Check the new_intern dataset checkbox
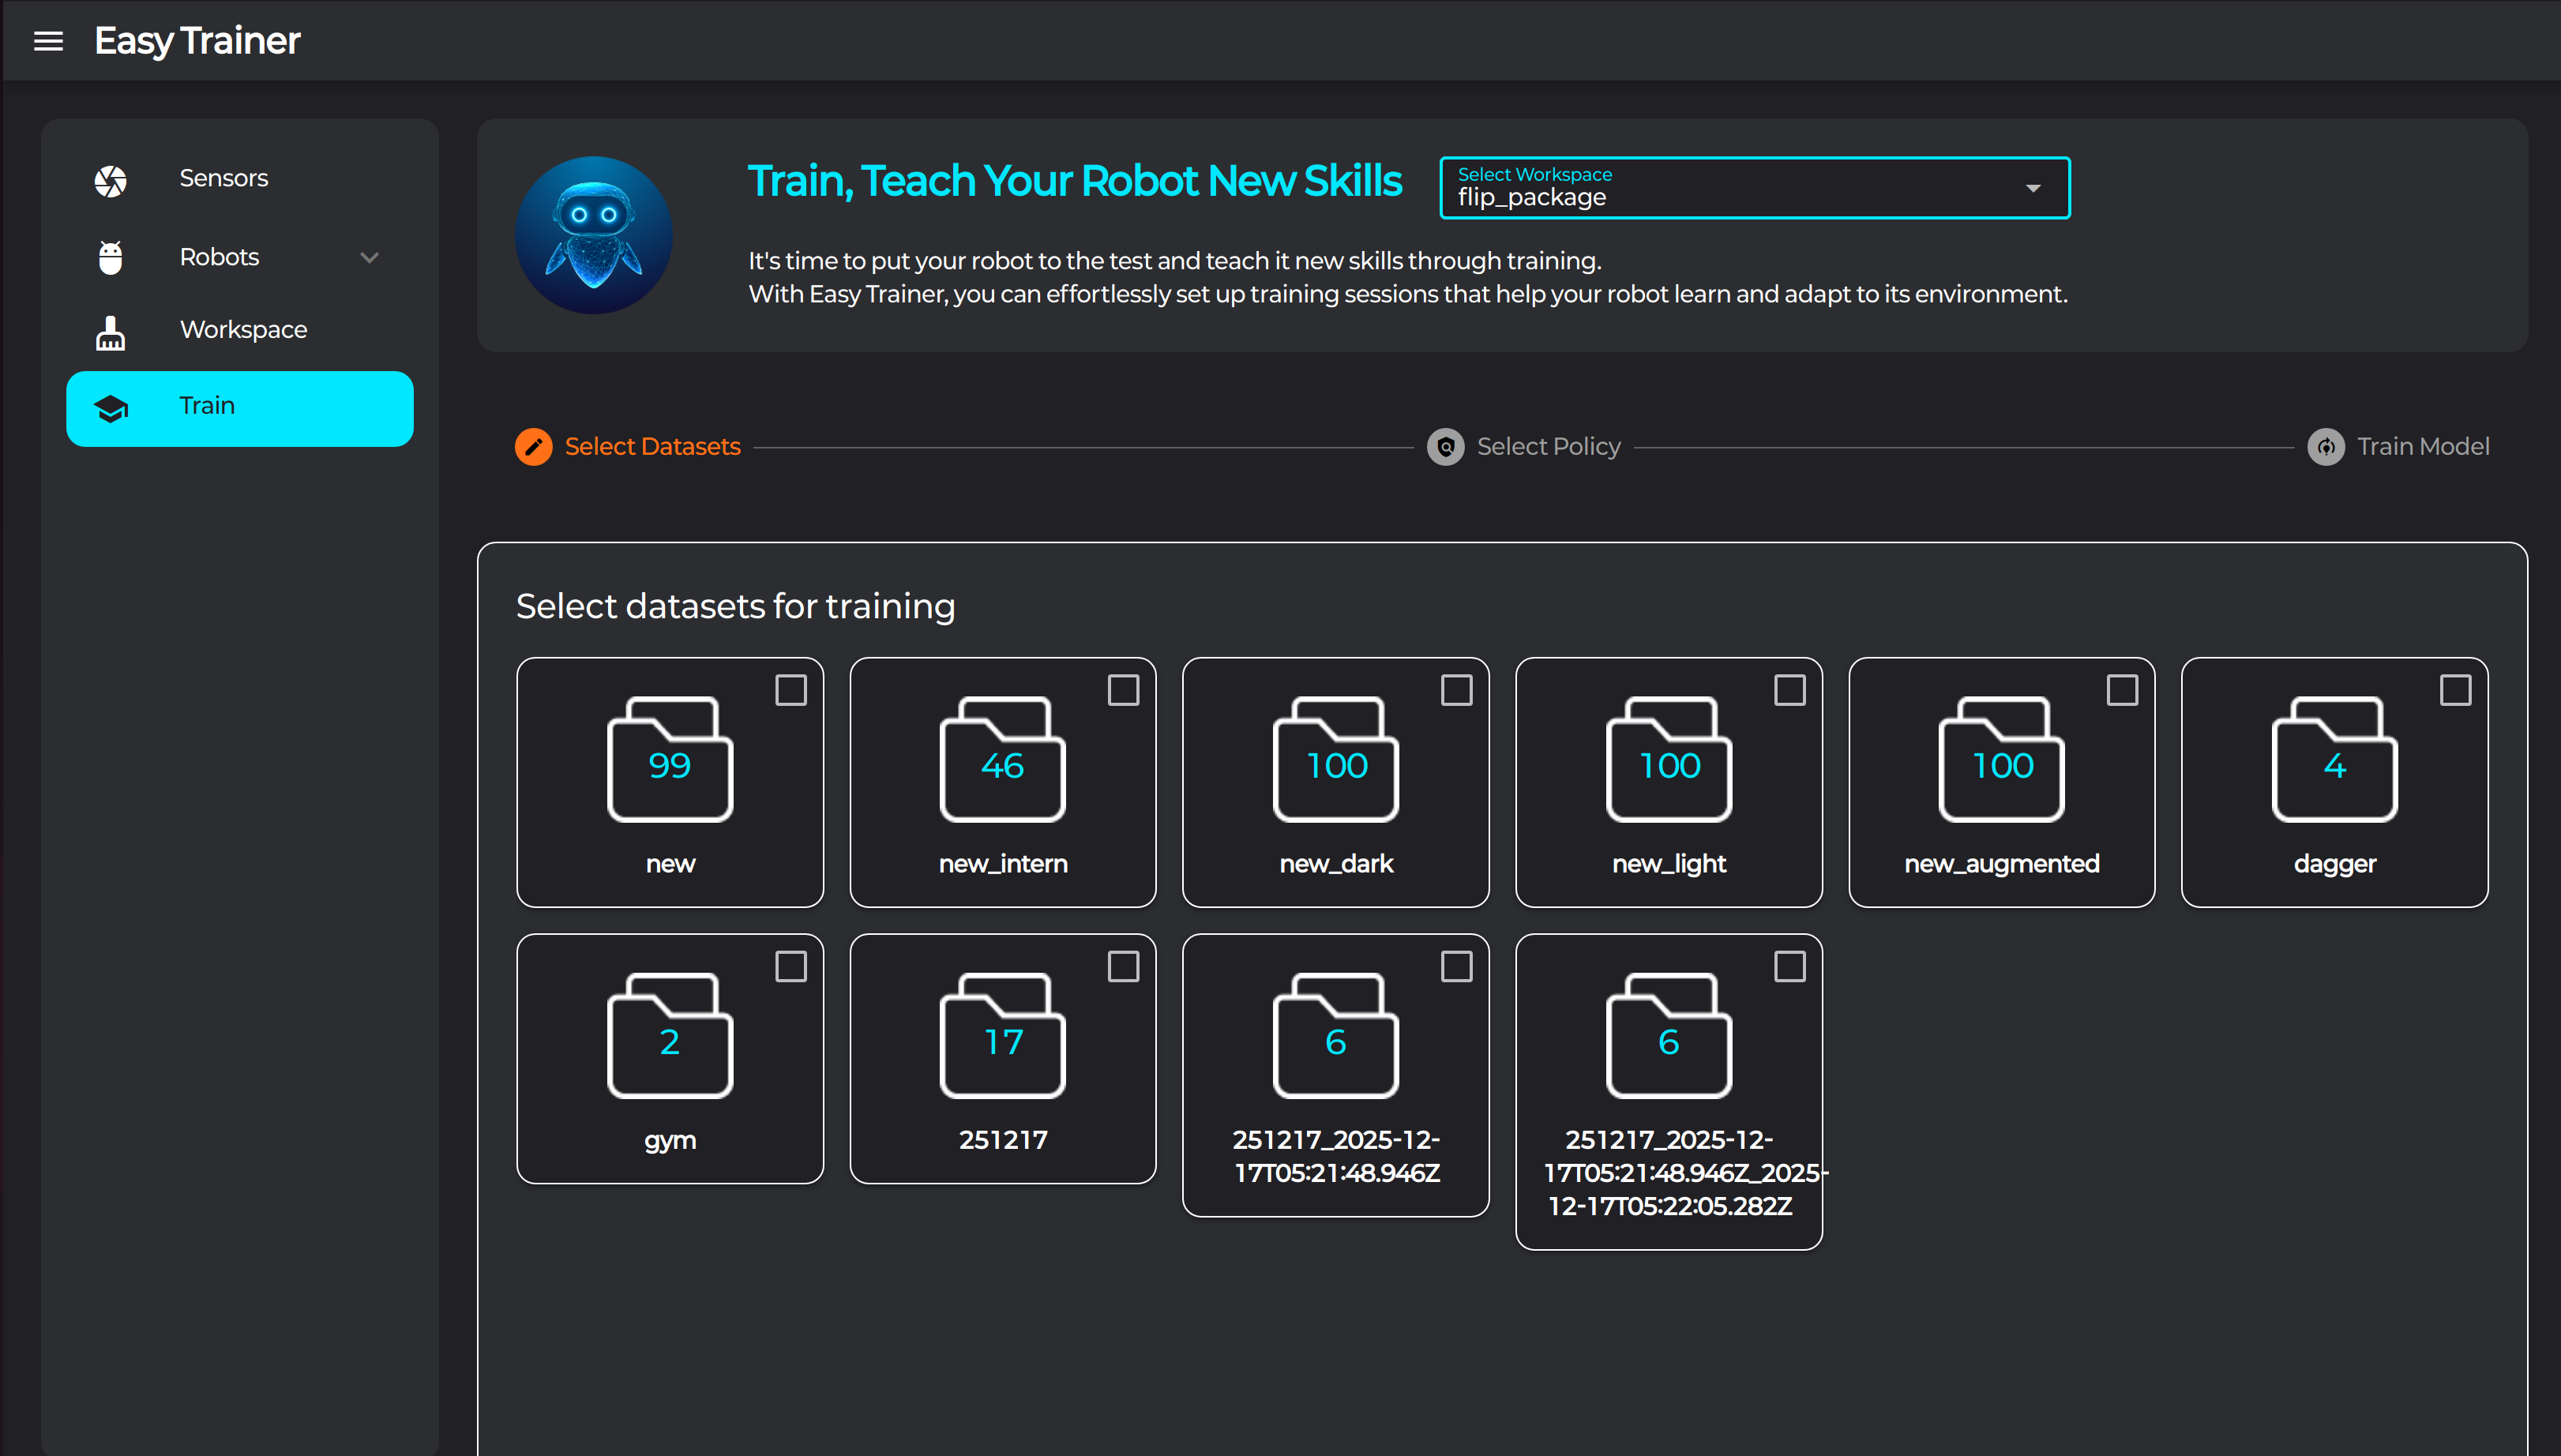The height and width of the screenshot is (1456, 2561). click(1123, 690)
